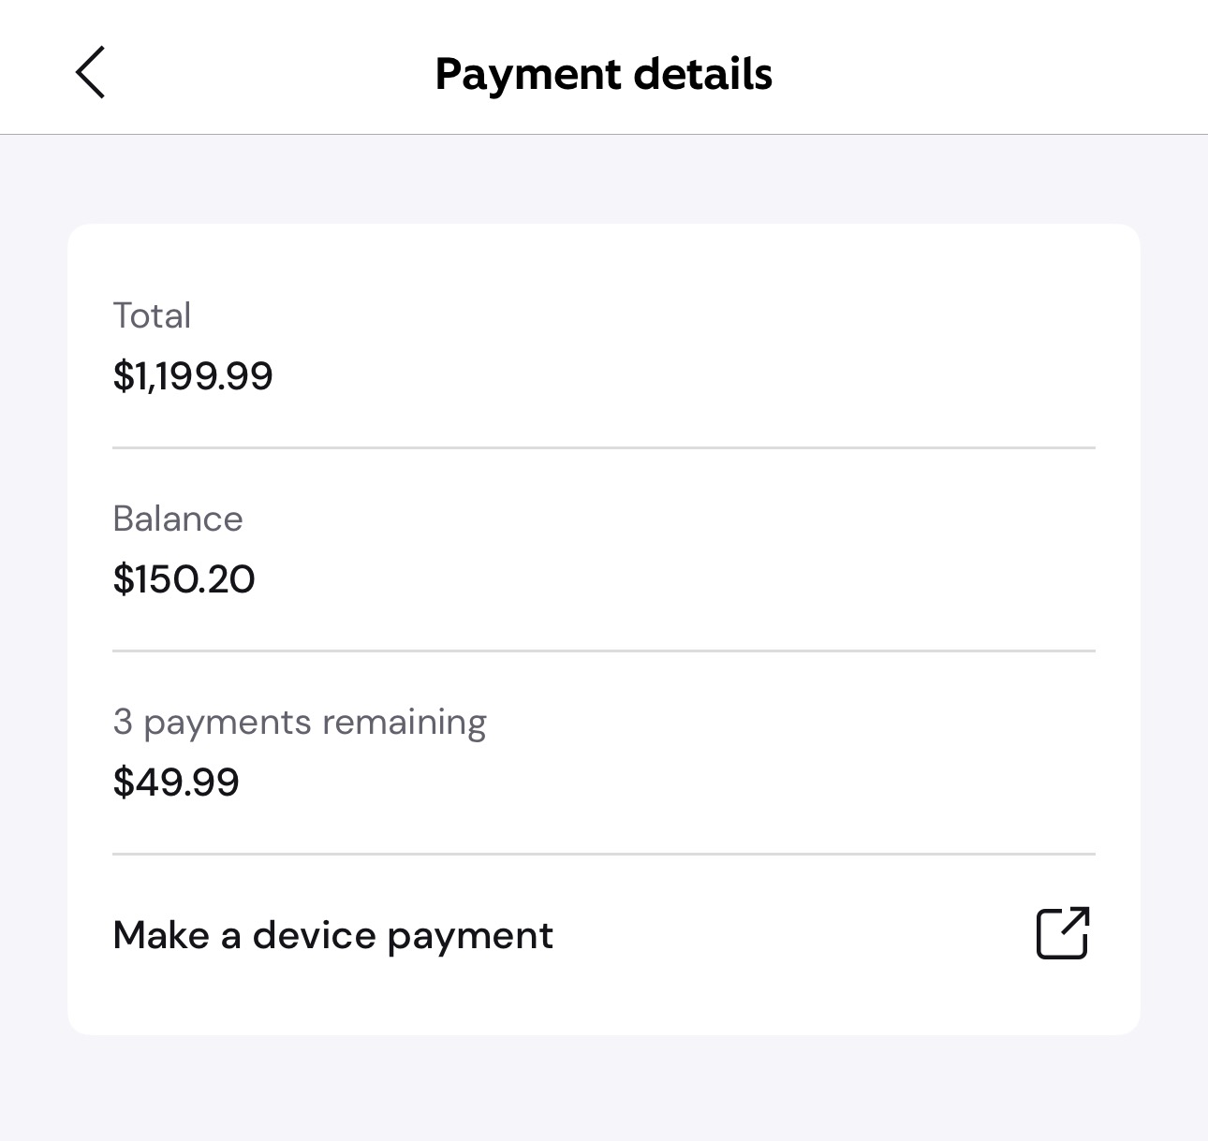Click the divider line below the Balance amount
This screenshot has height=1141, width=1208.
coord(603,651)
